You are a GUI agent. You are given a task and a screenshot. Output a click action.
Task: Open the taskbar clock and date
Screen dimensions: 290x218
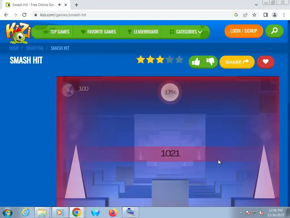point(276,213)
